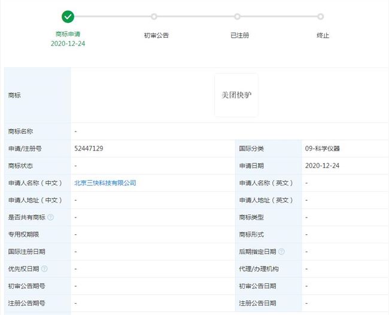The image size is (389, 315).
Task: Click the 已注册 step label
Action: 239,35
